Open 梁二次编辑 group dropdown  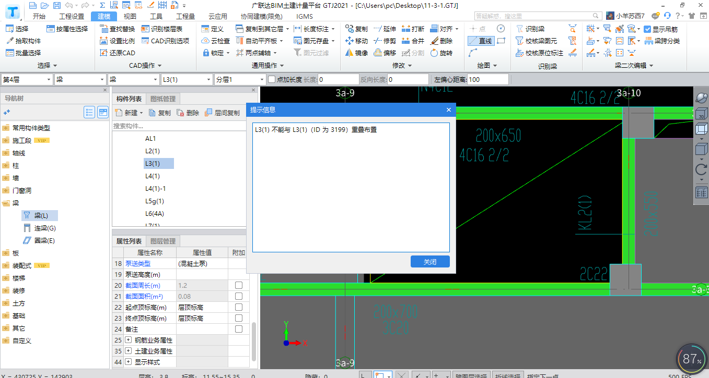coord(634,65)
